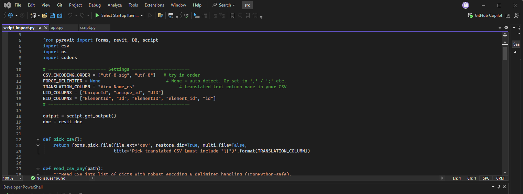This screenshot has height=194, width=523.
Task: Click the Find in Files folder-search icon
Action: tap(161, 15)
